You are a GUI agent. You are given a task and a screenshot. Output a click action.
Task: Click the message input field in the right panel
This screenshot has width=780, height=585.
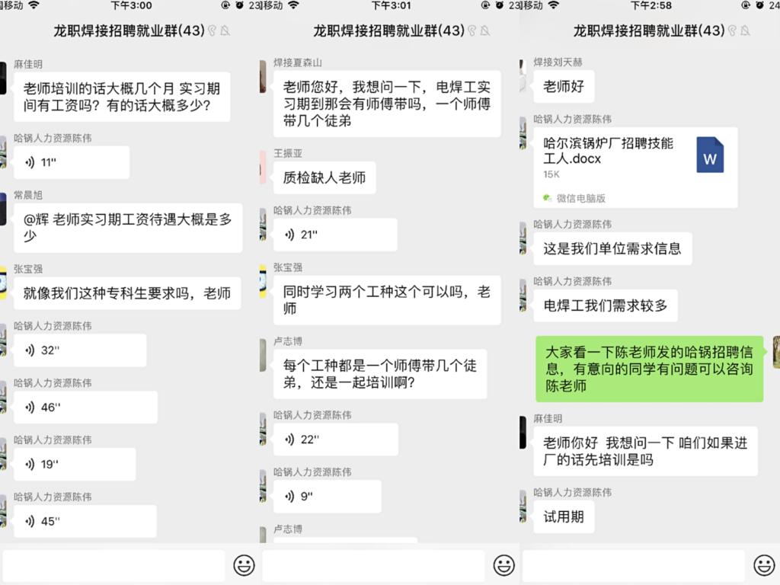pos(634,565)
